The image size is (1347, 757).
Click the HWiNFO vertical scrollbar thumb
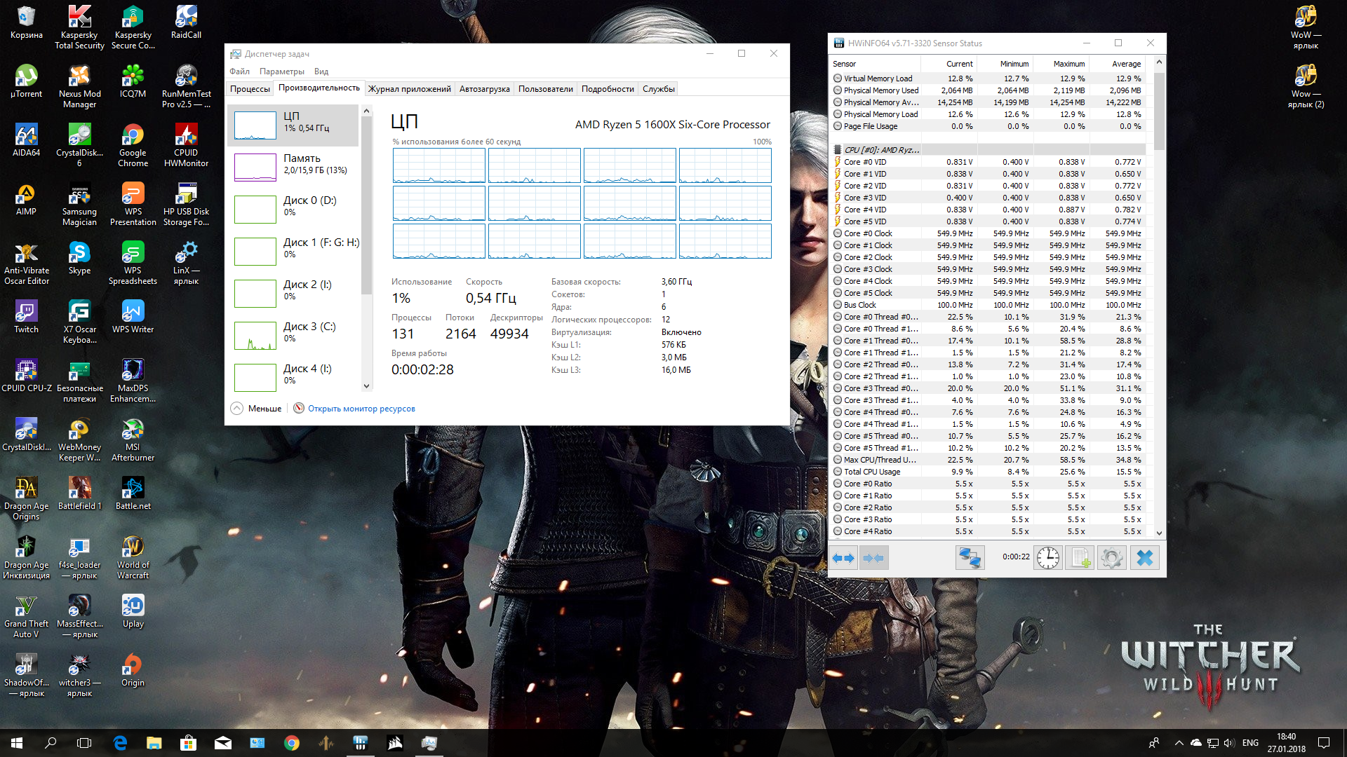coord(1159,111)
